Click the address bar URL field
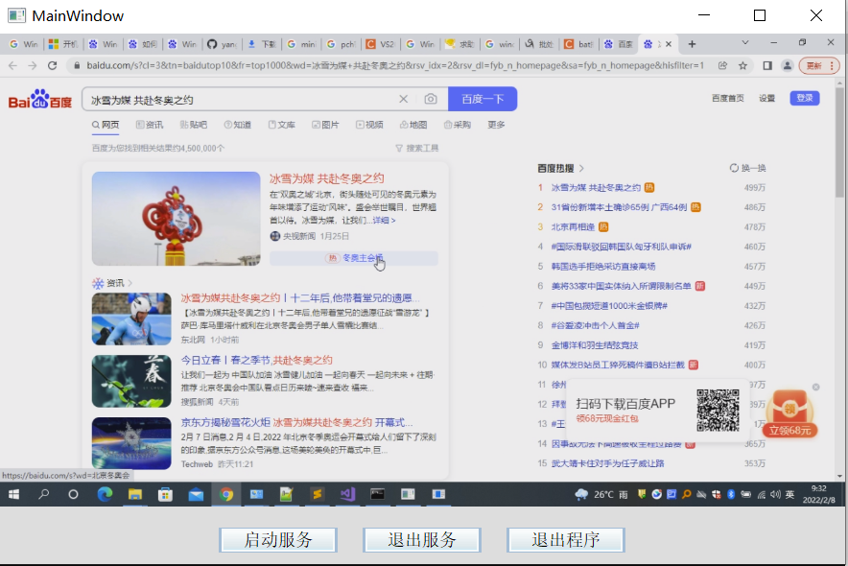 pos(395,65)
